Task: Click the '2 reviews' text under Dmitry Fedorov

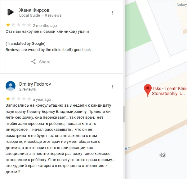Action: [28, 89]
